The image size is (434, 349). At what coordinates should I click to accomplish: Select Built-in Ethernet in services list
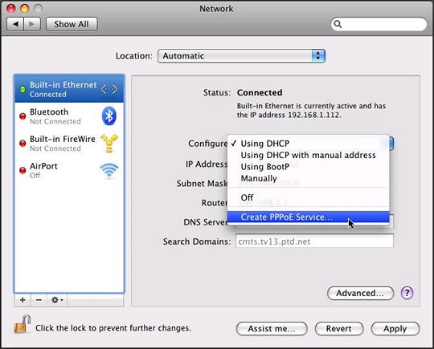coord(69,89)
